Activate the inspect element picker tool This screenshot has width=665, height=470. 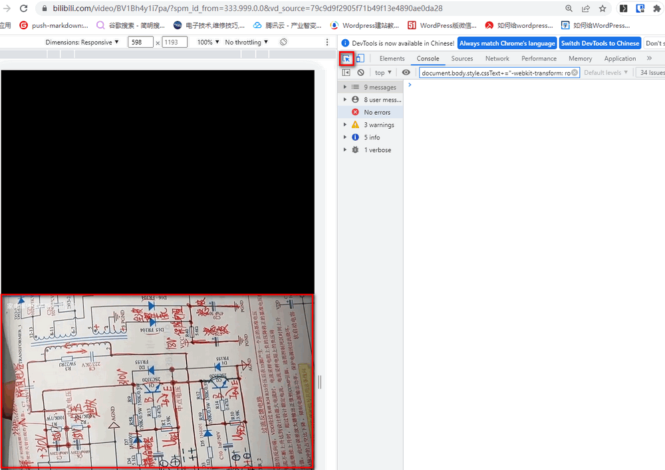pos(346,58)
